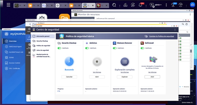
Task: Open Monitor de recursos window three-dot menu
Action: pos(190,14)
